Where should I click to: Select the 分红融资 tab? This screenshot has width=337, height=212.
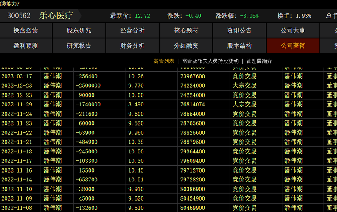[x=186, y=46]
